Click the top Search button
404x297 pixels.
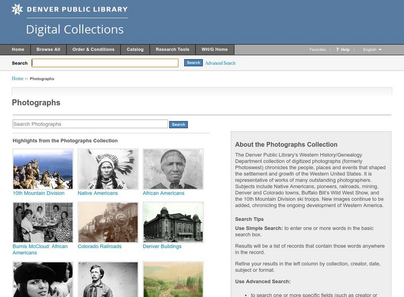(x=193, y=63)
